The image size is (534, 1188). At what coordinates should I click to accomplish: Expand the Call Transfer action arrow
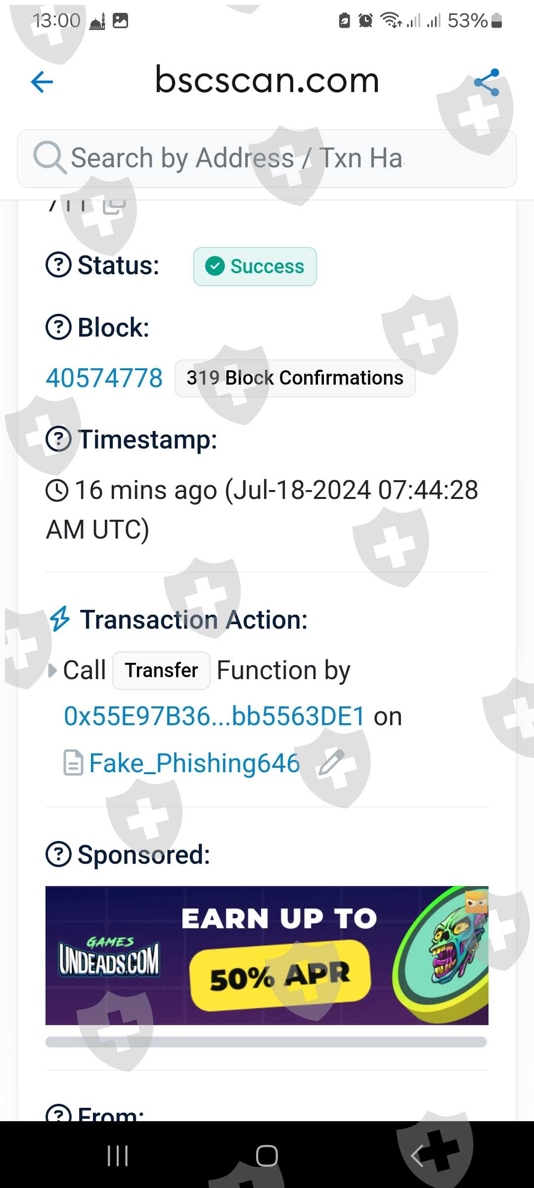click(52, 671)
